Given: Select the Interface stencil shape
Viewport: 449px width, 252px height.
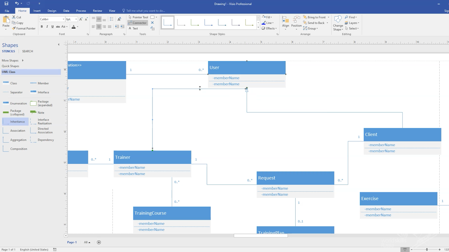Looking at the screenshot, I should tap(40, 92).
